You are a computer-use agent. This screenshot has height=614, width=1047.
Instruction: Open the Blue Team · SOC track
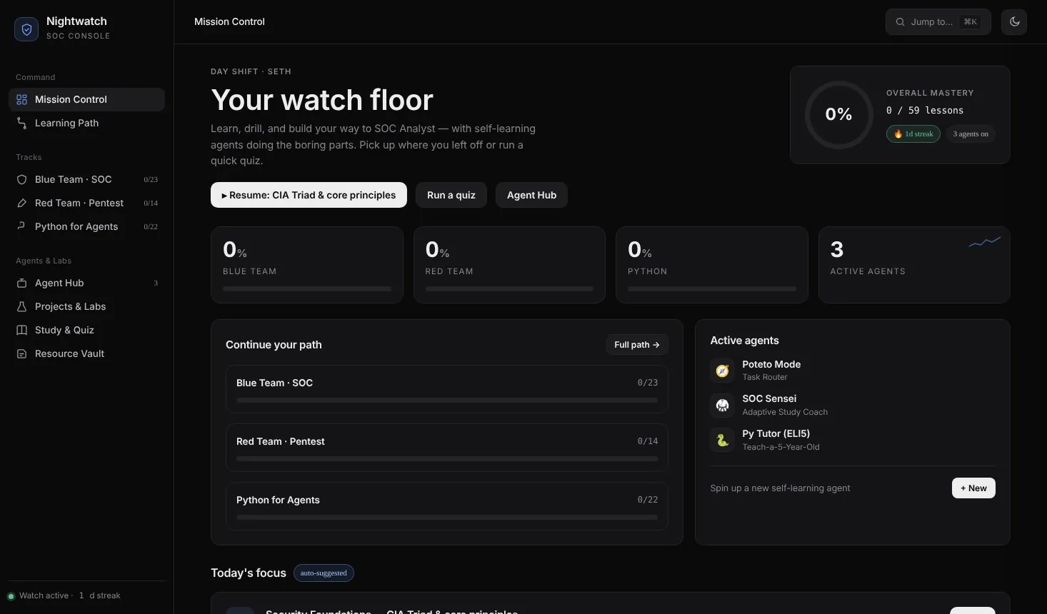(x=86, y=180)
